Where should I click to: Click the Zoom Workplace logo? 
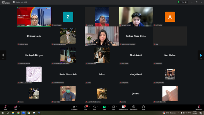5,2
